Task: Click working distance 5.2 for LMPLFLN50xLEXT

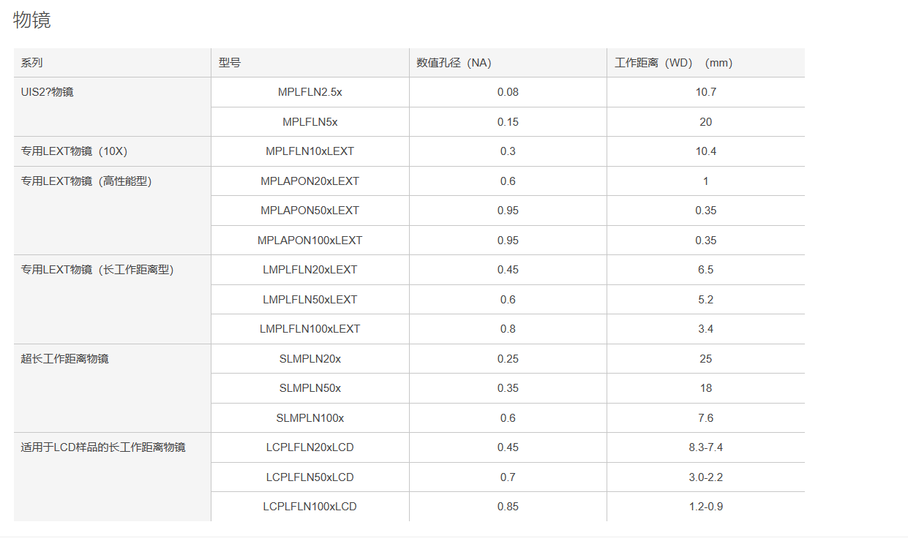Action: coord(705,300)
